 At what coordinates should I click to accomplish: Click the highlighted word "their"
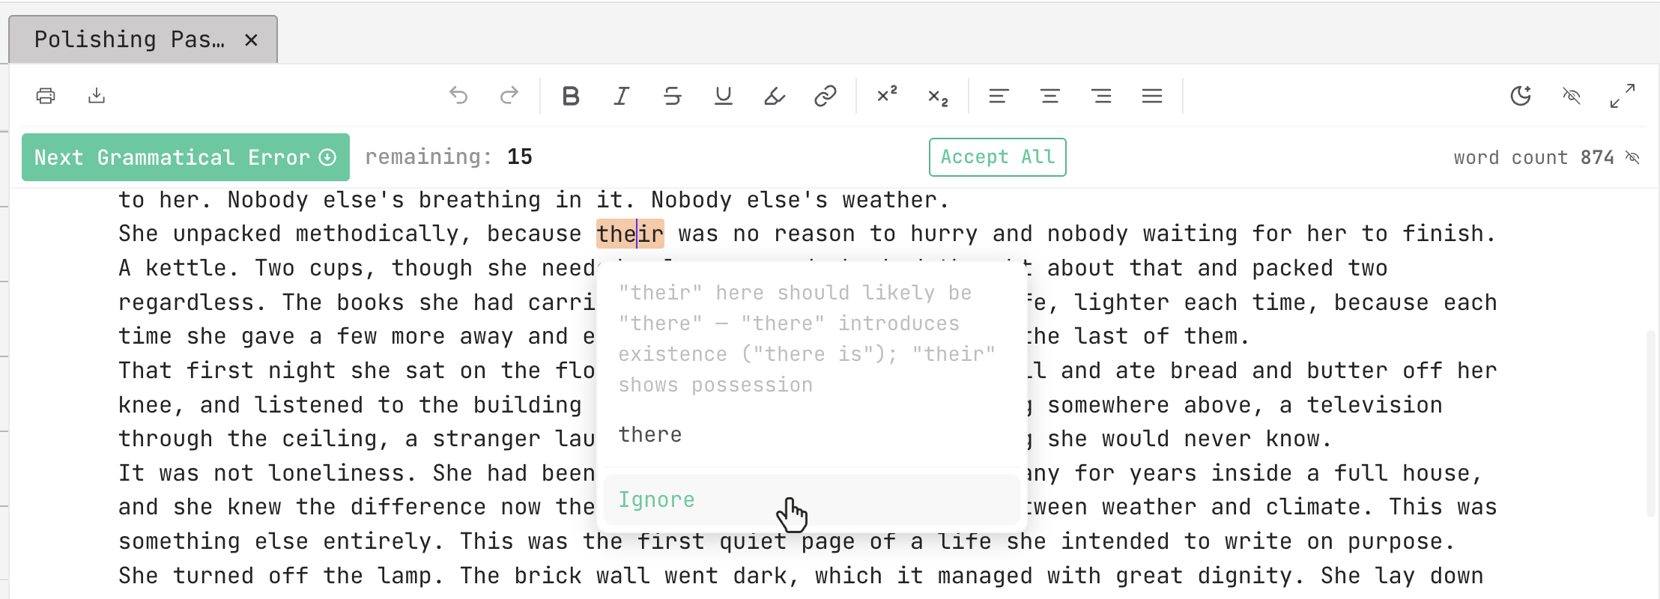630,234
